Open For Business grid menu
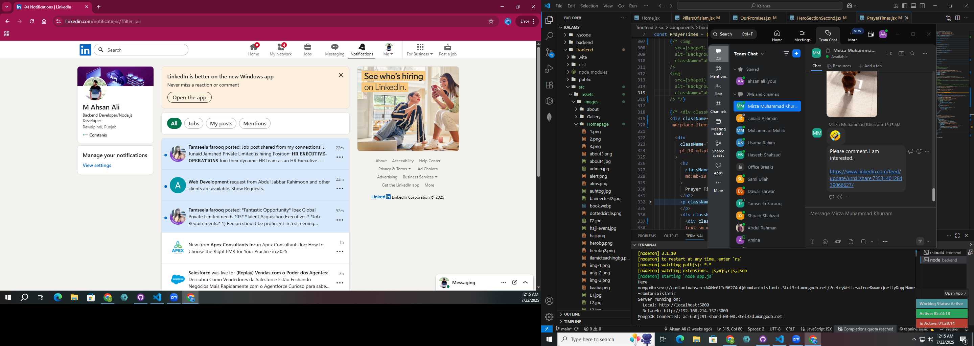Screen dimensions: 974x346 [420, 49]
